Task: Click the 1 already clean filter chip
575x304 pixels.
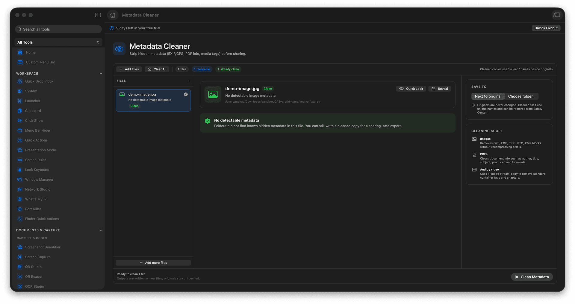Action: [228, 69]
